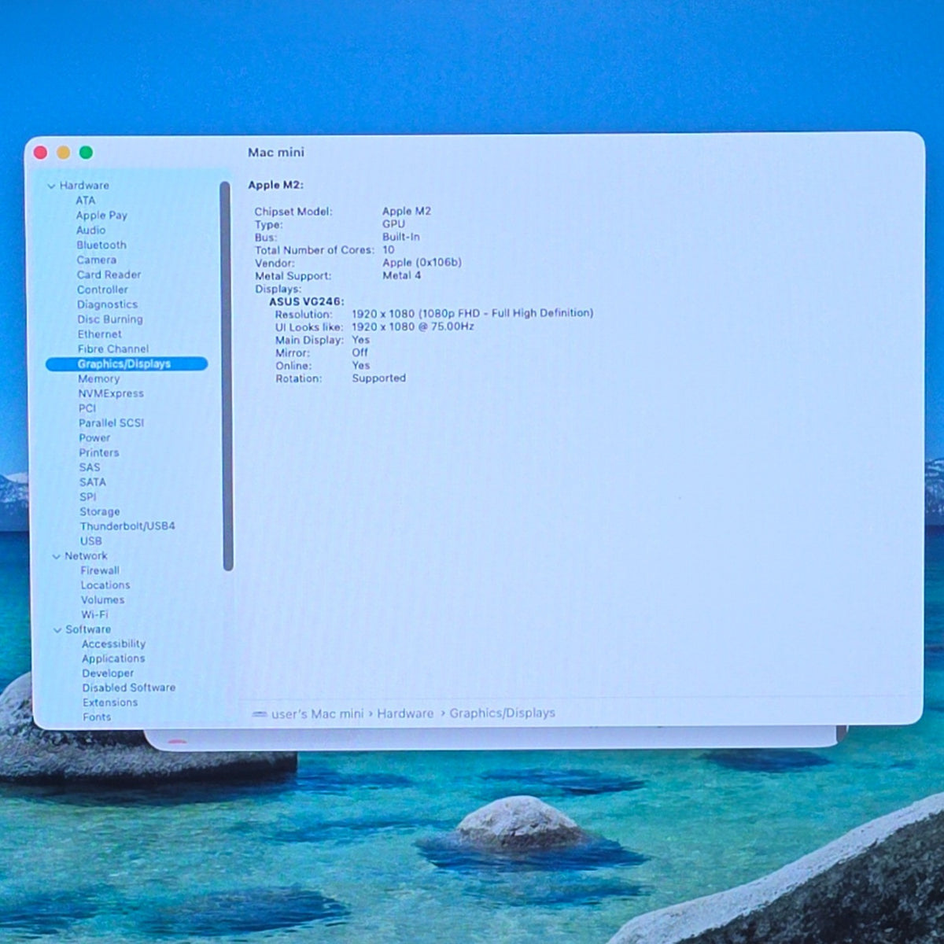Click the computer icon in path bar
Image resolution: width=944 pixels, height=944 pixels.
[259, 714]
